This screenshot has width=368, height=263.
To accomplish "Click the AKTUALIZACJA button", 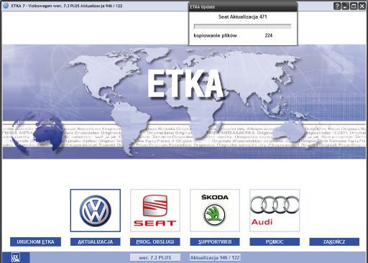I will pos(96,241).
